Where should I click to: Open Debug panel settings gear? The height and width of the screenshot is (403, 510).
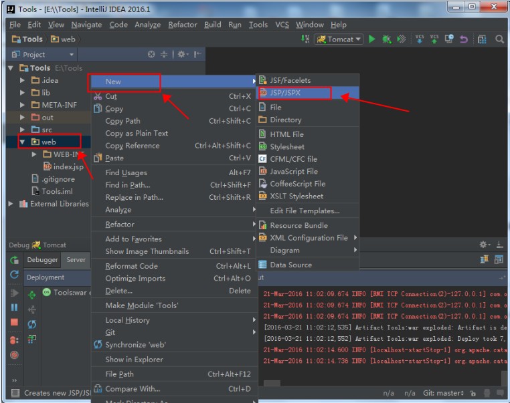pyautogui.click(x=485, y=244)
